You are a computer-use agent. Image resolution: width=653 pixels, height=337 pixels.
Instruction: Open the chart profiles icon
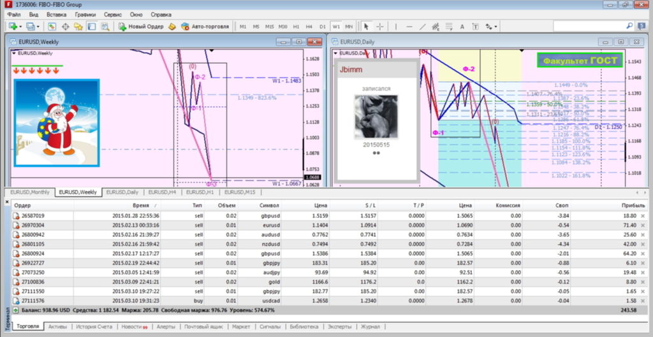click(30, 27)
